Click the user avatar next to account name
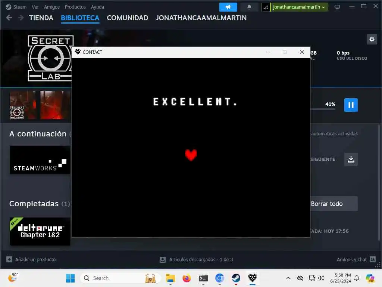Screen dimensions: 382x287 [266, 7]
